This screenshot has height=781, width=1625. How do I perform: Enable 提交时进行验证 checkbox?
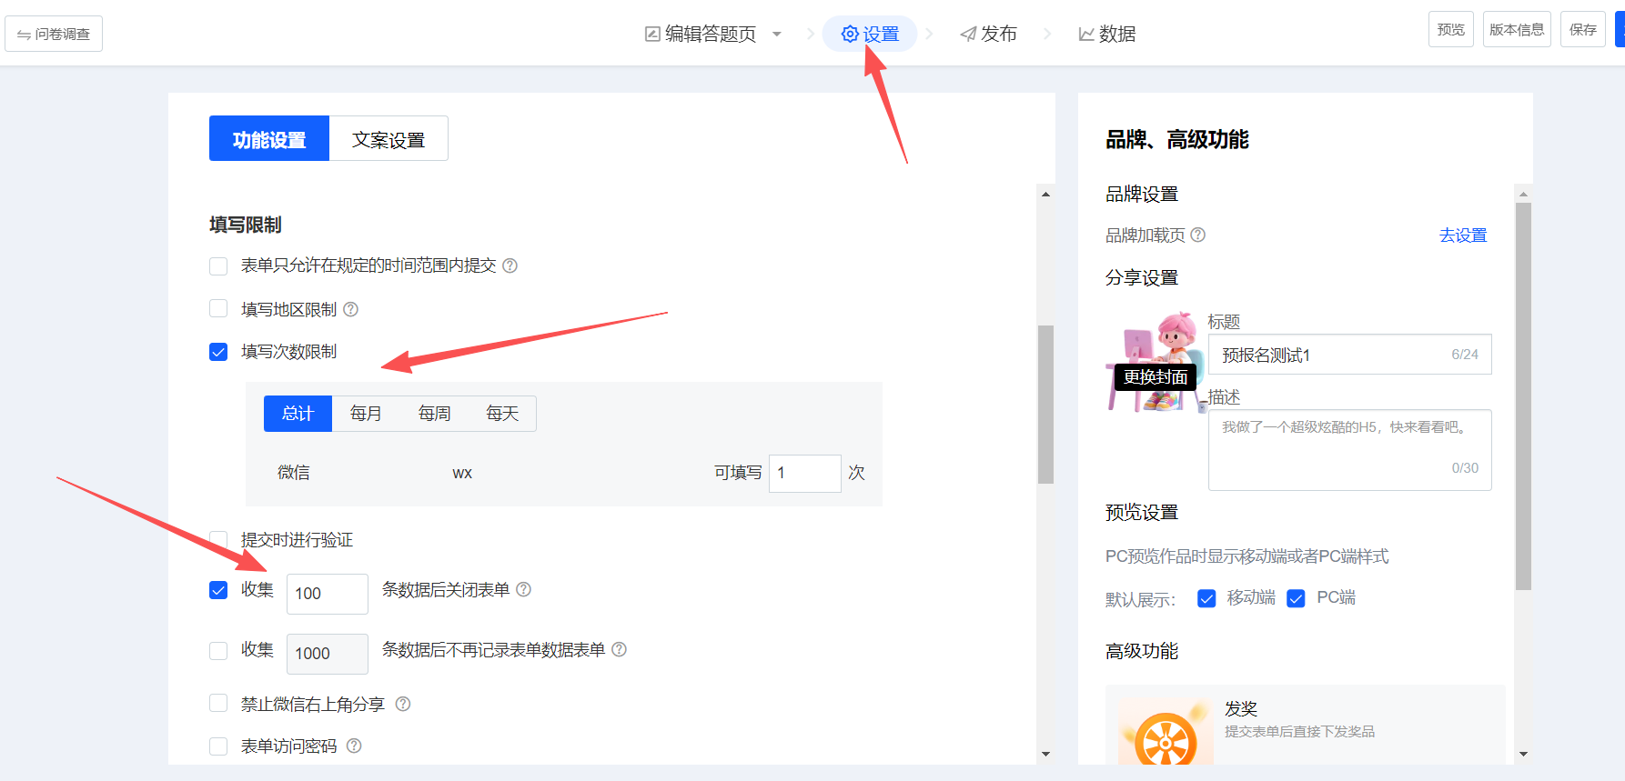[x=218, y=540]
